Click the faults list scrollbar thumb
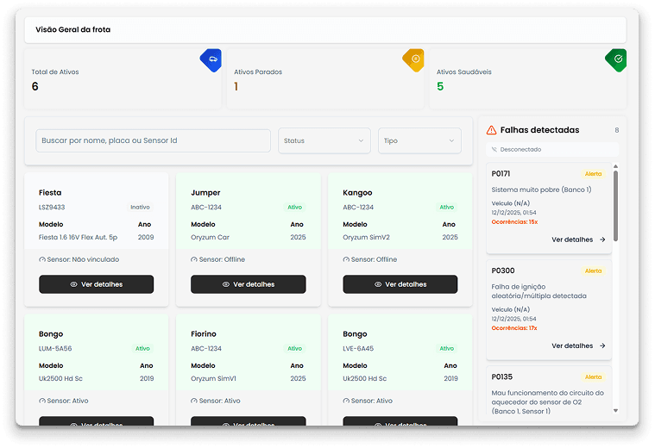The width and height of the screenshot is (655, 448). click(615, 206)
